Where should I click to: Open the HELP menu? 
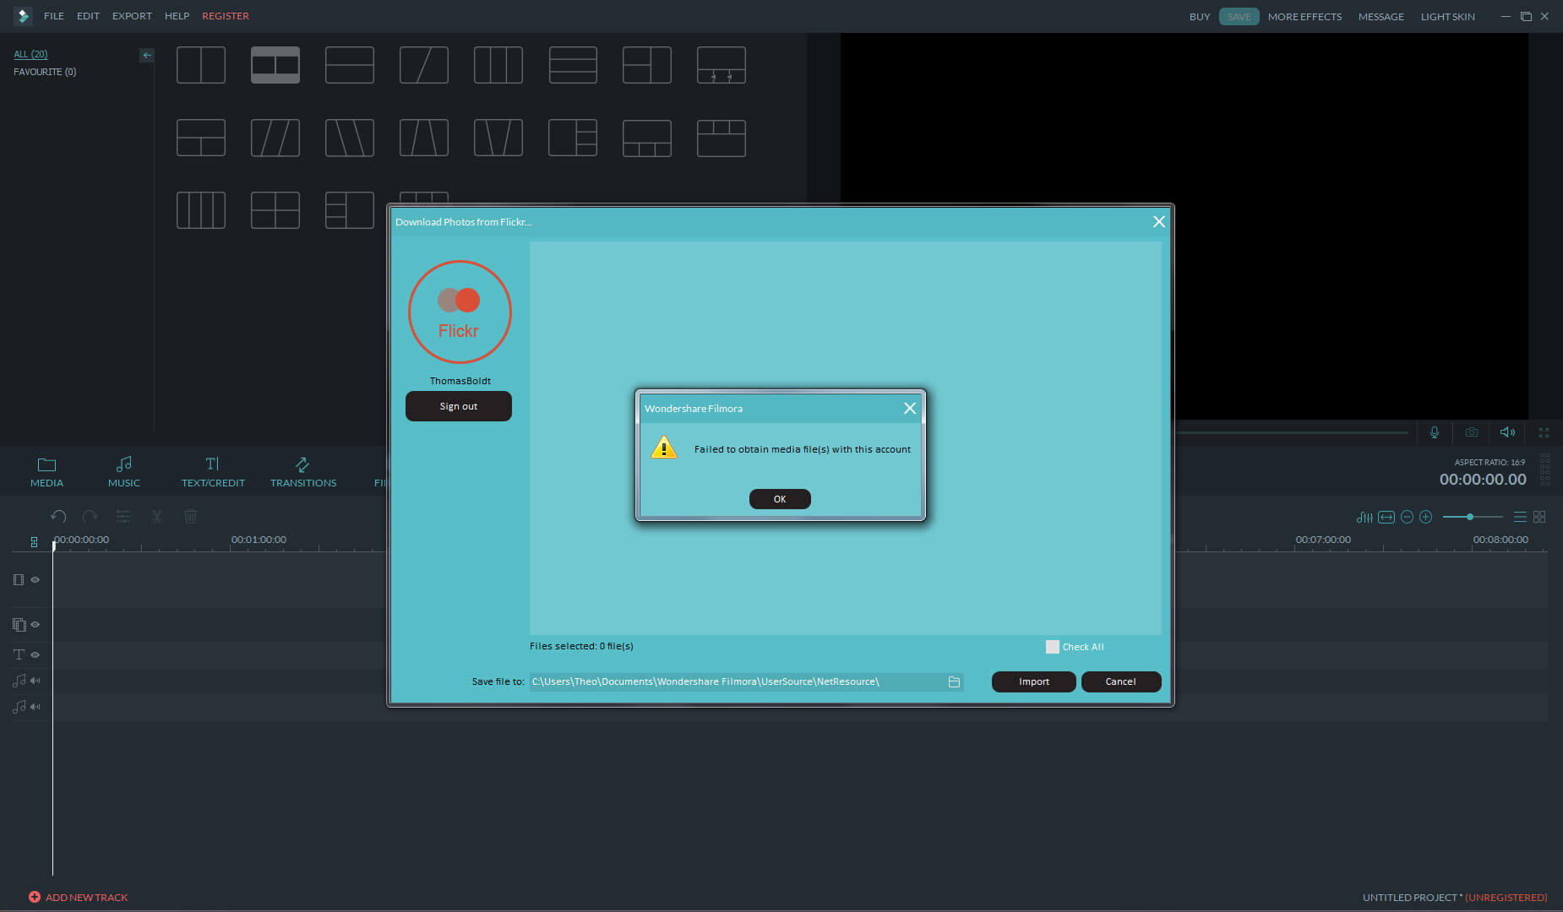pos(177,16)
